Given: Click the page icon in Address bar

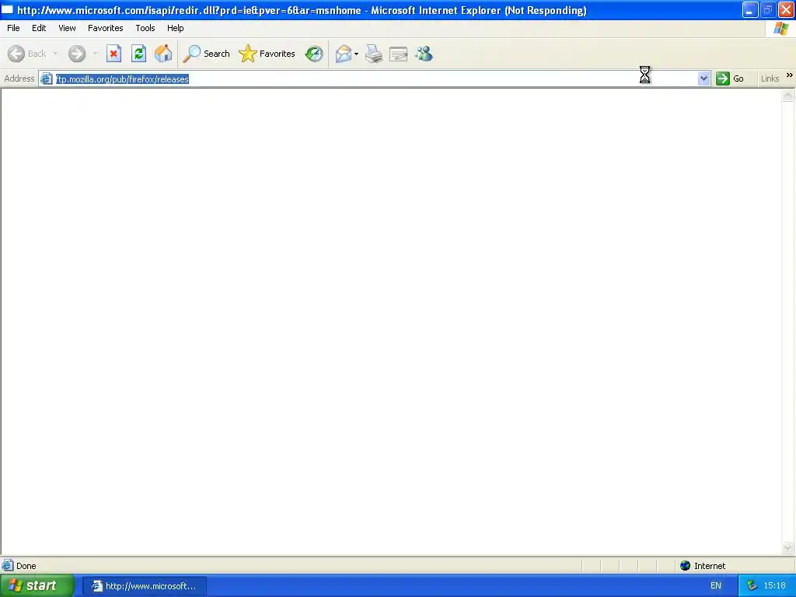Looking at the screenshot, I should click(x=46, y=79).
